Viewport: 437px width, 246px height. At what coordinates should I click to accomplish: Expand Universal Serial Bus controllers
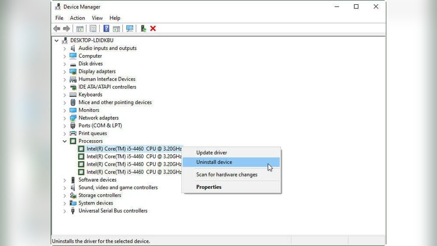[65, 211]
